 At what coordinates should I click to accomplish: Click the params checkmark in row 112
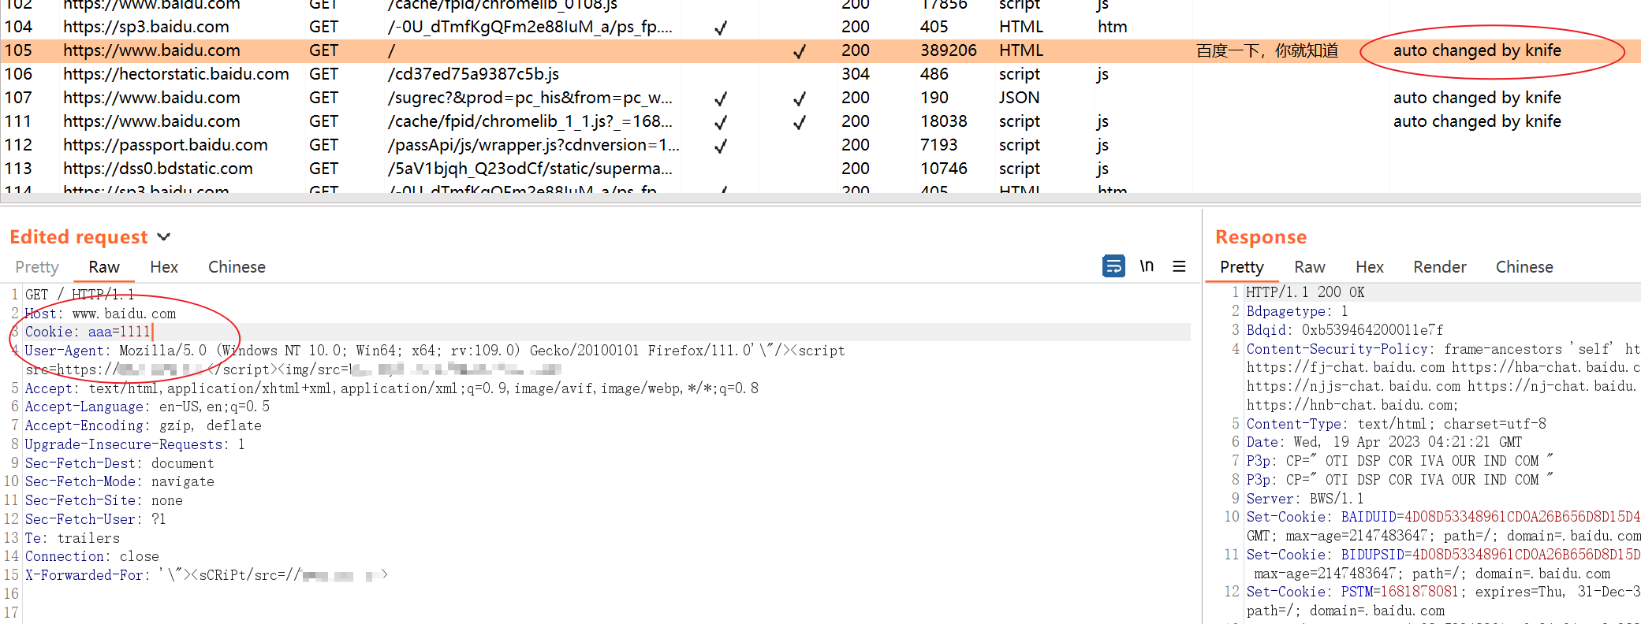721,146
